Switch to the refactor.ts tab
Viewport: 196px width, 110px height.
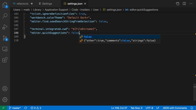(x=23, y=4)
